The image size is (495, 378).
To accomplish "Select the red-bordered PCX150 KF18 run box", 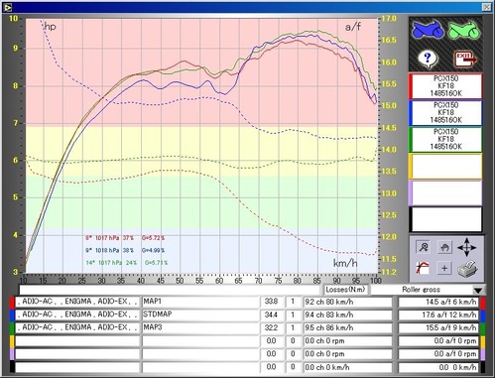I will (445, 86).
